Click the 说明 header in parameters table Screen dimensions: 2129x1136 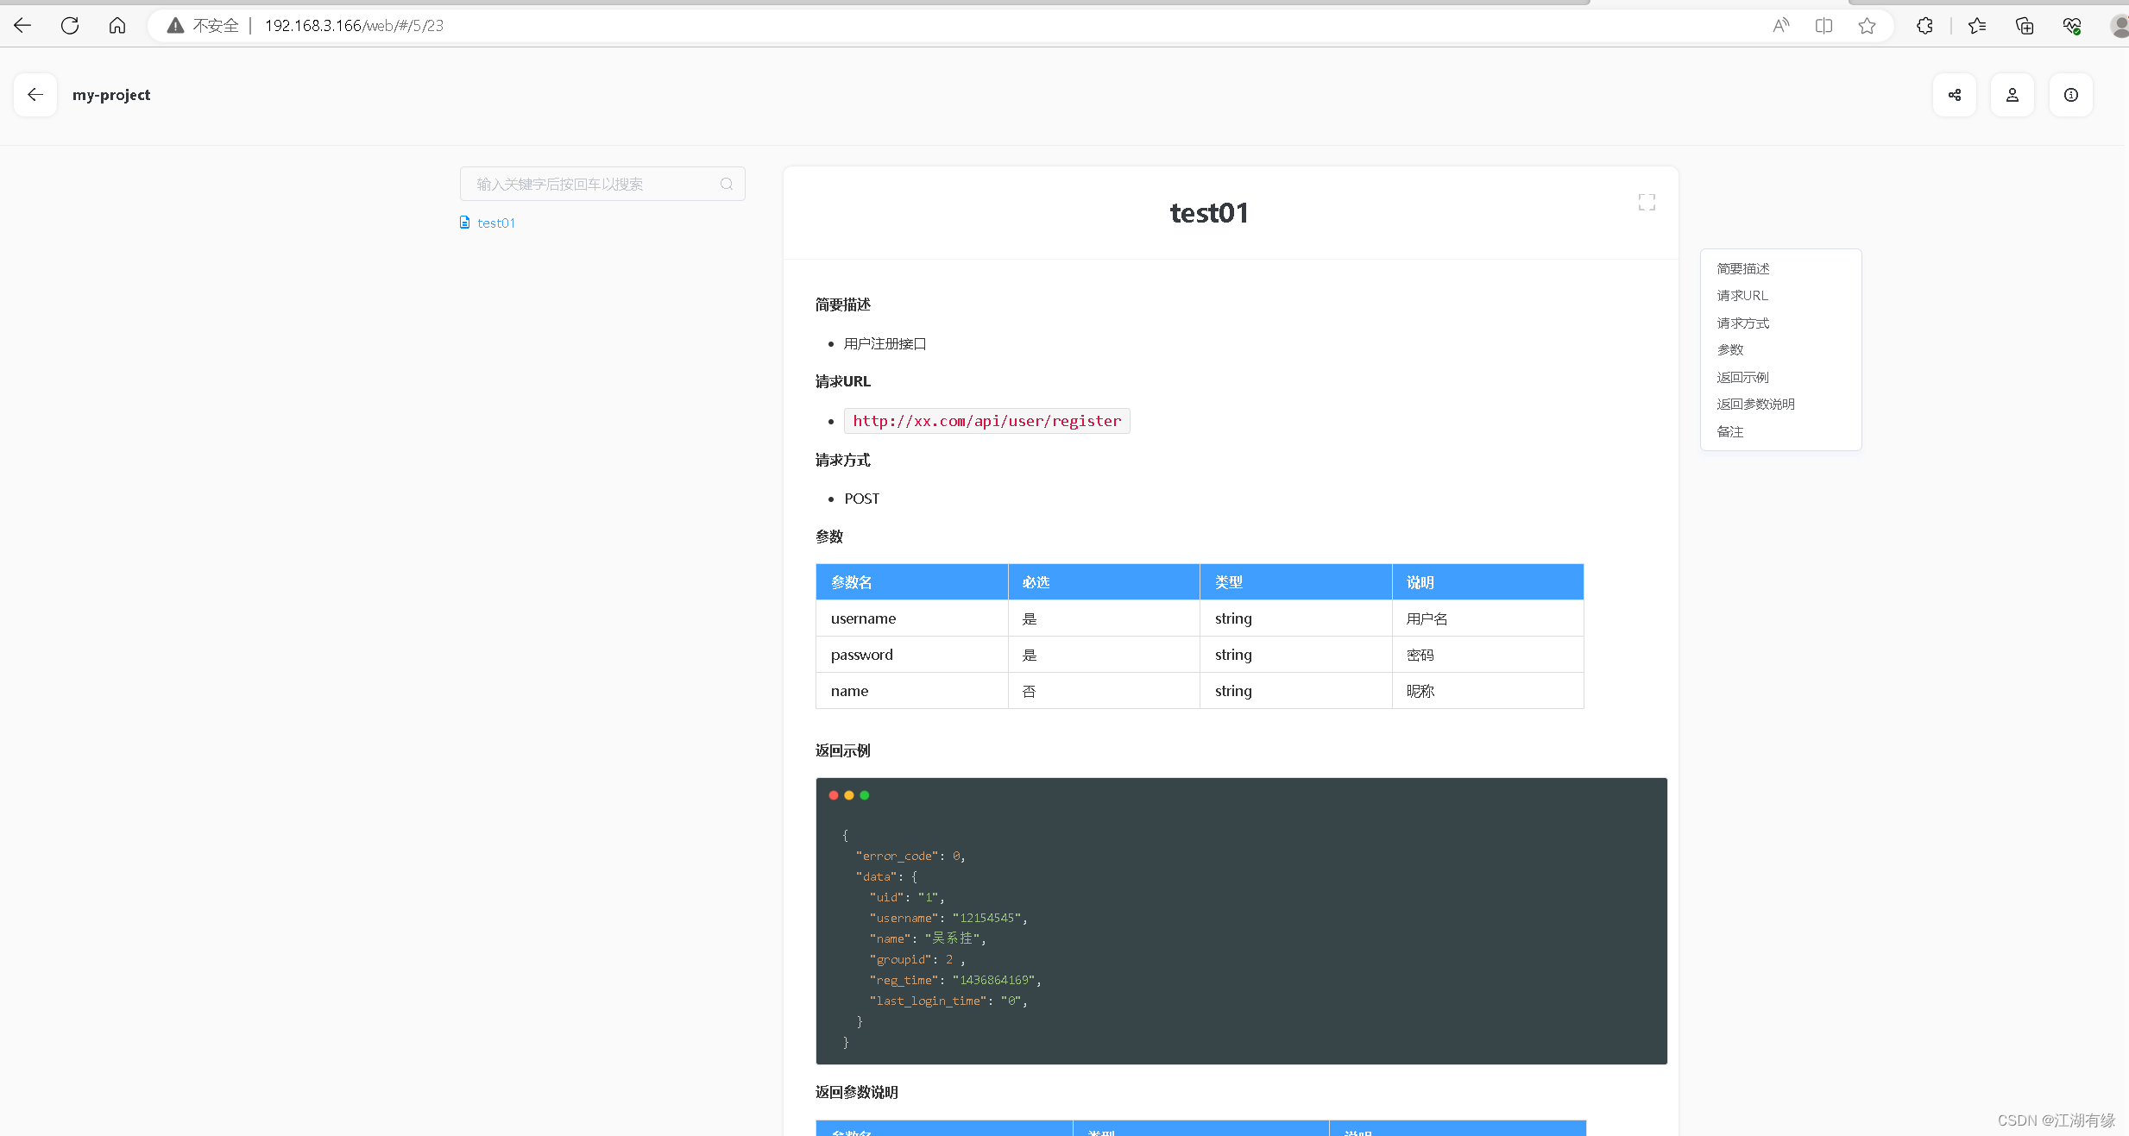1488,582
